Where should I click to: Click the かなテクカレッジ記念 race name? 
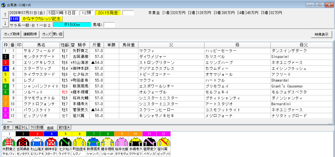pyautogui.click(x=42, y=19)
